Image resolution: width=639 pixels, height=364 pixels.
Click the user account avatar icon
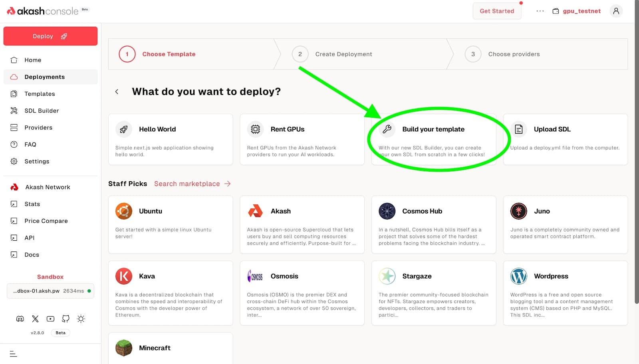[616, 11]
